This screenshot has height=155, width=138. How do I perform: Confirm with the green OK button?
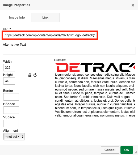click(127, 150)
